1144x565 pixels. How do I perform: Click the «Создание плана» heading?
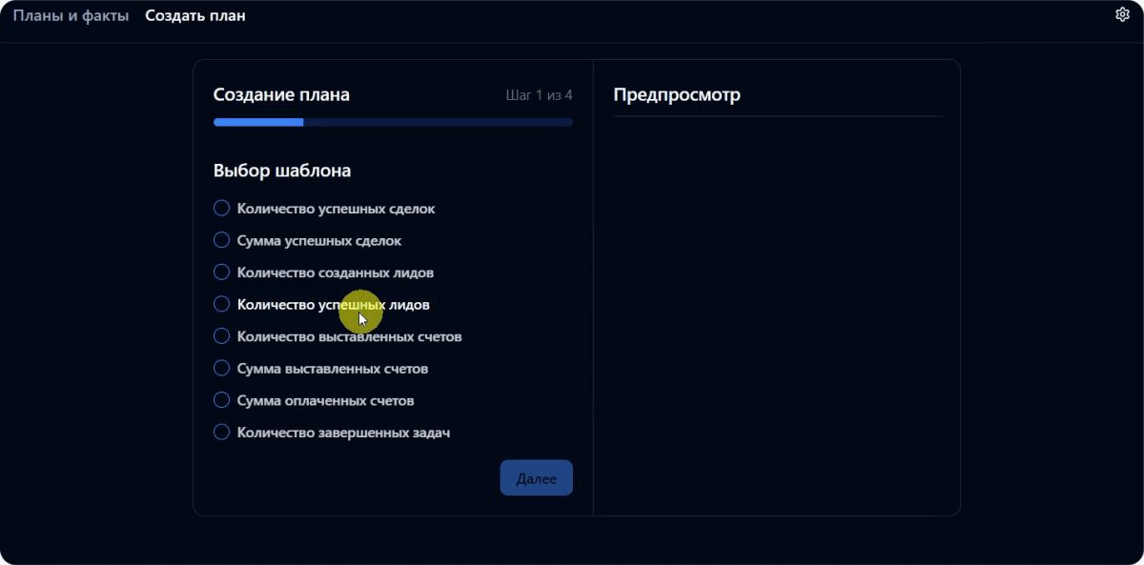coord(281,95)
